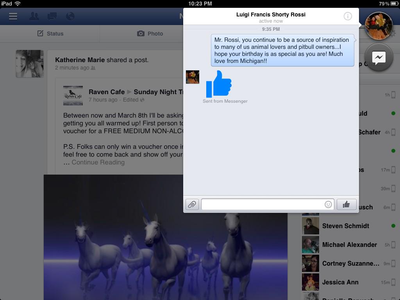Click Continue Reading link
This screenshot has width=400, height=300.
(98, 162)
